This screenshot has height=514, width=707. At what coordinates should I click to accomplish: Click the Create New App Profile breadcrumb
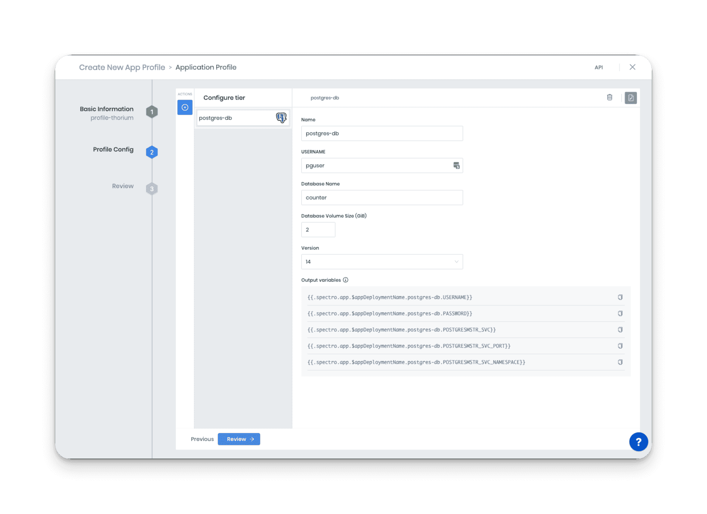click(x=122, y=67)
